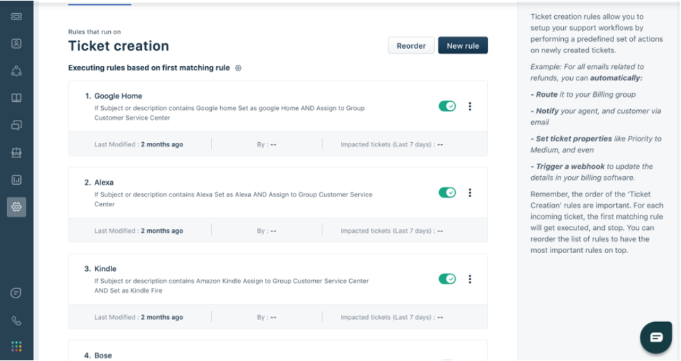Image resolution: width=681 pixels, height=361 pixels.
Task: Open the Forums chat icon in sidebar
Action: click(16, 125)
